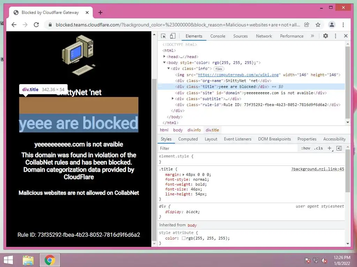Close the DevTools panel
The width and height of the screenshot is (357, 267).
coord(346,36)
